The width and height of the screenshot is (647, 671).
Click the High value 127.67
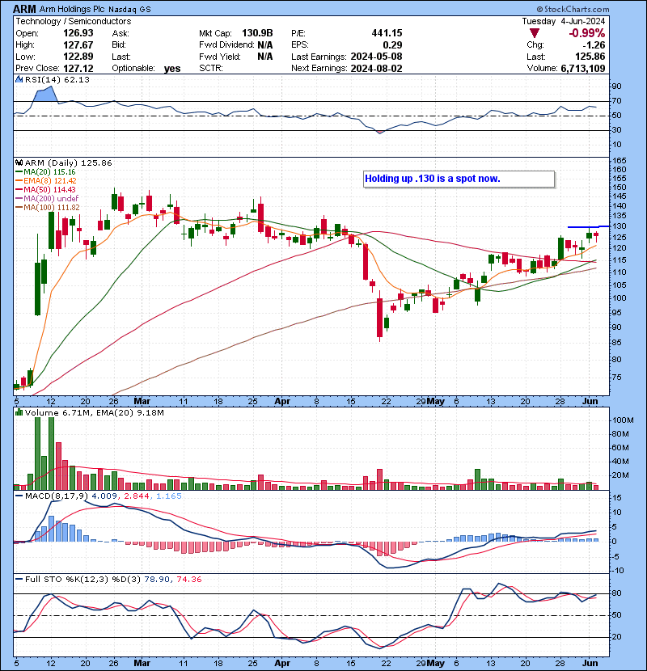[x=78, y=45]
